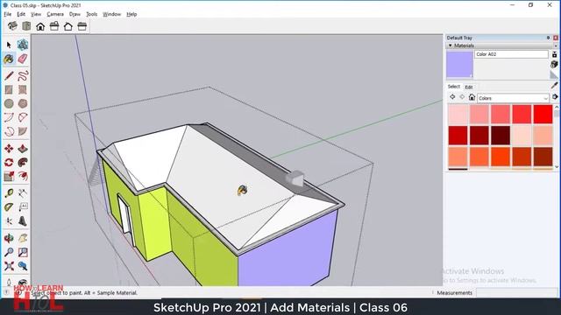
Task: Pick the 2 Point Arc tool
Action: pyautogui.click(x=23, y=117)
